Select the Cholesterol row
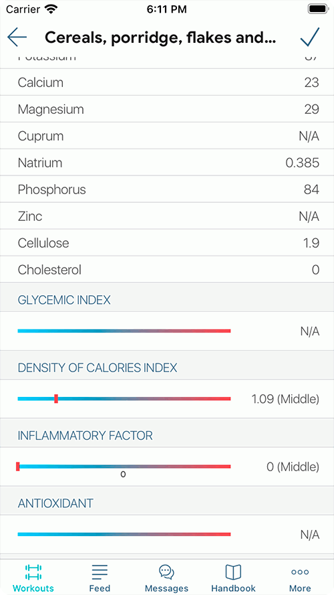The height and width of the screenshot is (595, 334). coord(167,270)
